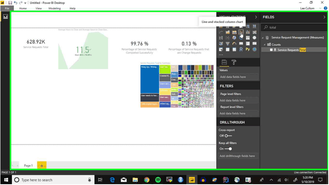329x185 pixels.
Task: Open the Format paint roller tab
Action: pyautogui.click(x=234, y=62)
